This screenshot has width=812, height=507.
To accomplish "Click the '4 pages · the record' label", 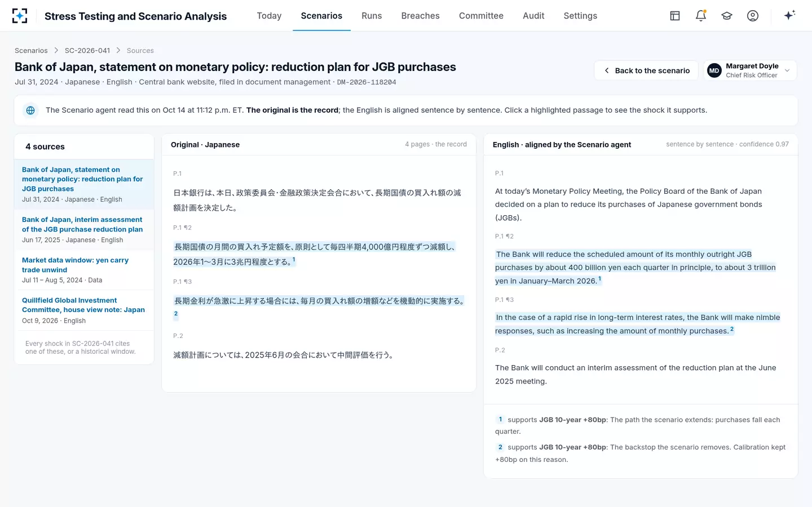I will point(436,144).
